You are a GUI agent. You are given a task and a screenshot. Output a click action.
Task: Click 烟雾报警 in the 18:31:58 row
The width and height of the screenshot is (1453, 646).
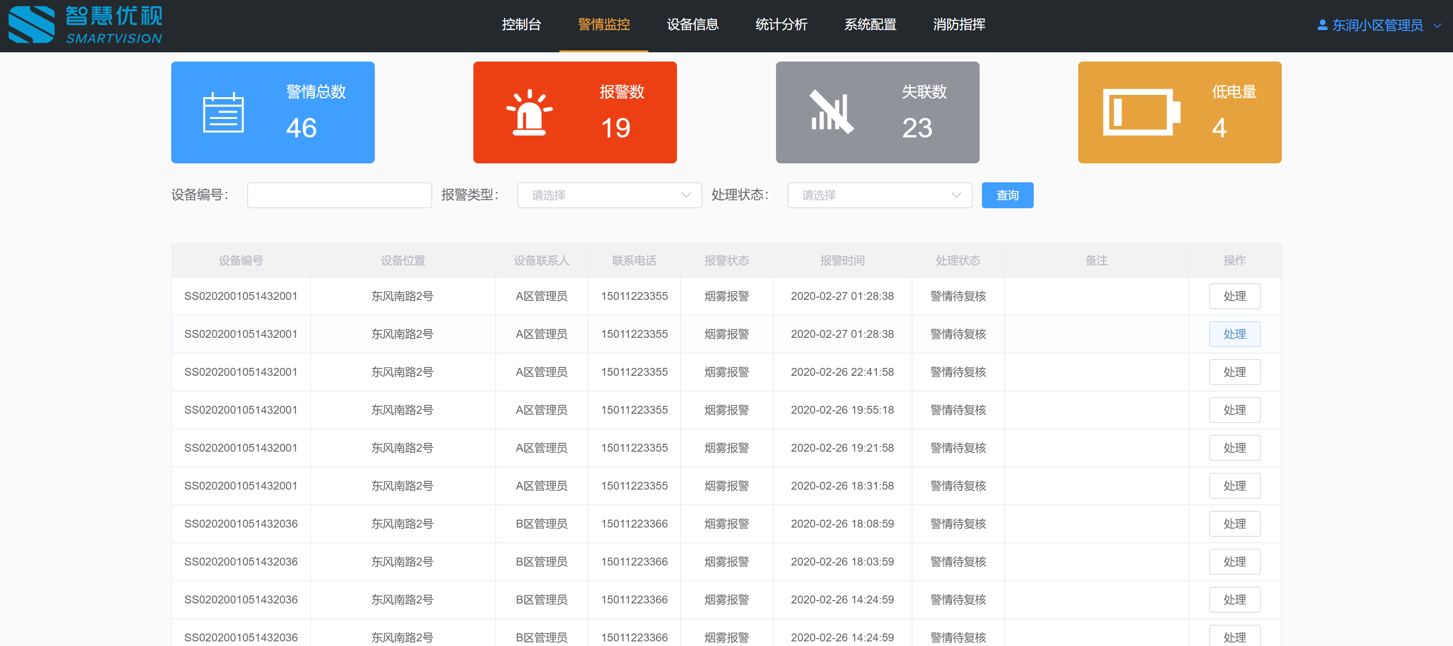coord(726,486)
